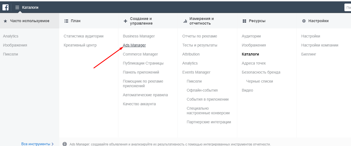The width and height of the screenshot is (351, 146).
Task: Click the list icon beside План
Action: 66,21
